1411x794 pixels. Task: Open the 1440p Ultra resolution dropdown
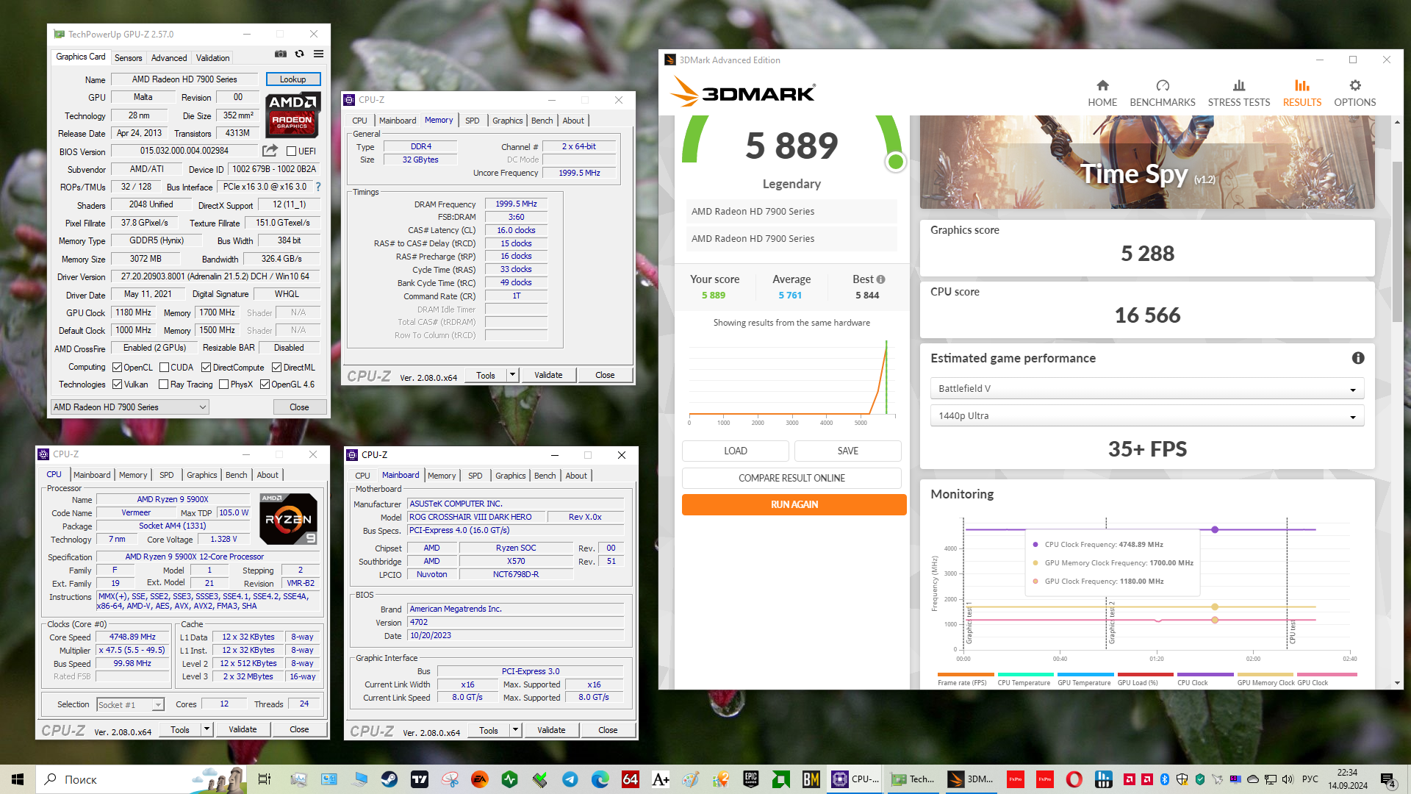point(1147,416)
